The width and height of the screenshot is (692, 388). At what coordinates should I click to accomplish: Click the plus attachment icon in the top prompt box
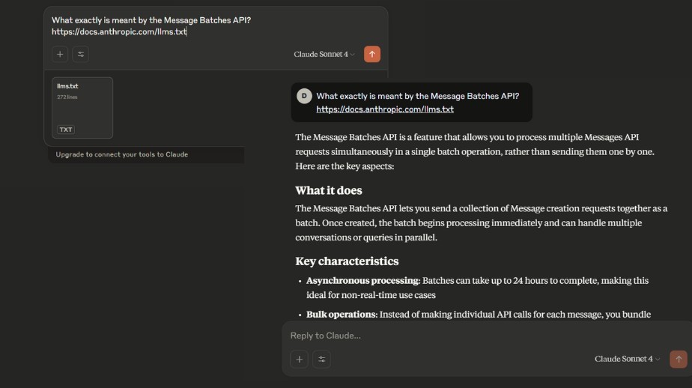click(x=60, y=54)
